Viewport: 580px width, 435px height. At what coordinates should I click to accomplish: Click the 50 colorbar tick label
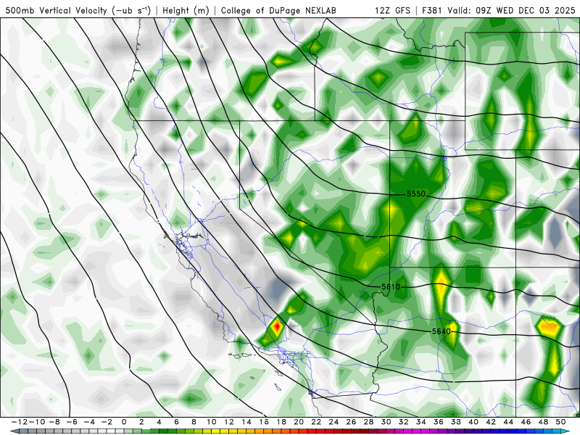point(560,422)
